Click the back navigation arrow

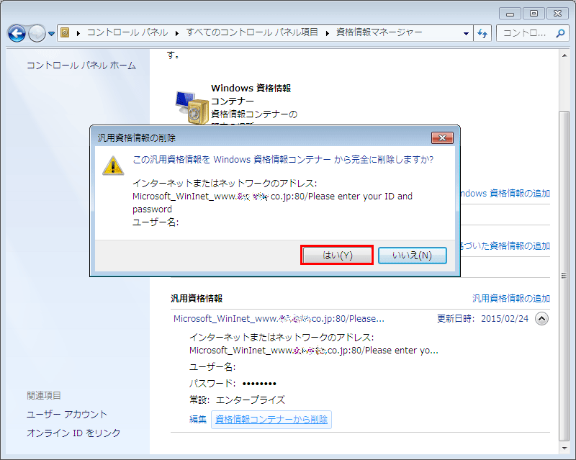coord(17,33)
